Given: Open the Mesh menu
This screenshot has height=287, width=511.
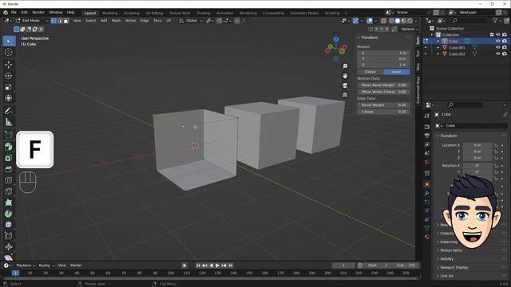Looking at the screenshot, I should pyautogui.click(x=116, y=21).
